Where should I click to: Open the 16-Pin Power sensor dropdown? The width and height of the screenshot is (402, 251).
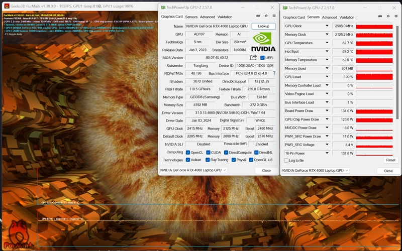[x=327, y=153]
